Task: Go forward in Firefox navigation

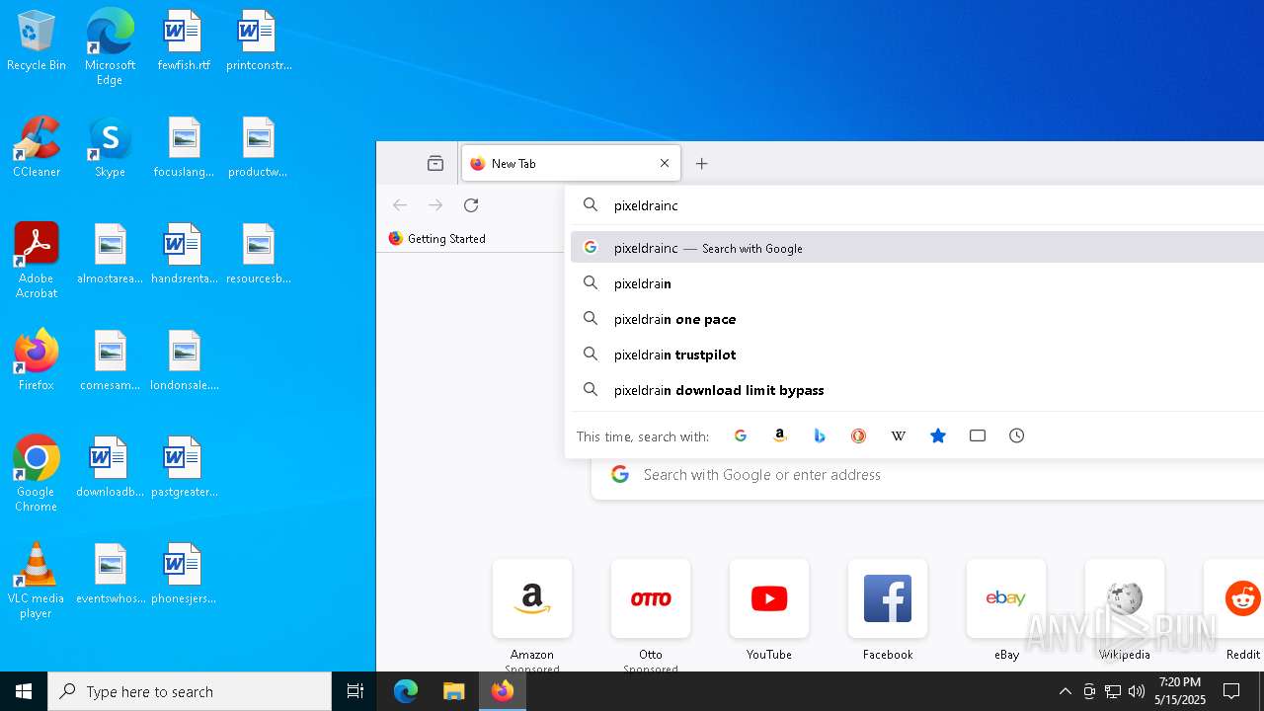Action: (435, 205)
